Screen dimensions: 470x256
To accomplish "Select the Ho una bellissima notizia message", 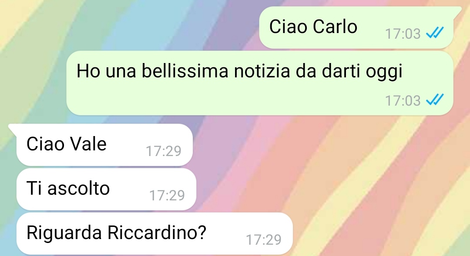I will click(259, 83).
